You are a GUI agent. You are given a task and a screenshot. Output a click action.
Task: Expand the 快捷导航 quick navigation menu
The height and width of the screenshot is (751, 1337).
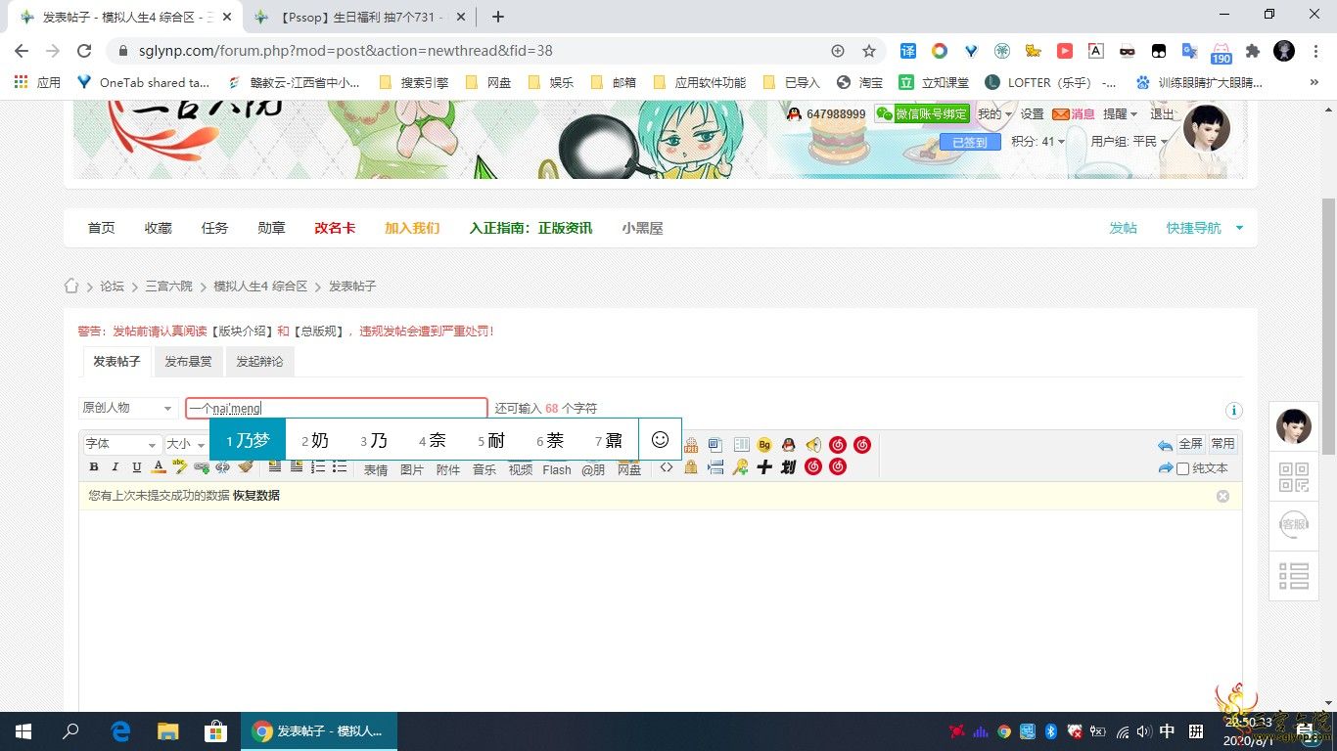[x=1205, y=228]
